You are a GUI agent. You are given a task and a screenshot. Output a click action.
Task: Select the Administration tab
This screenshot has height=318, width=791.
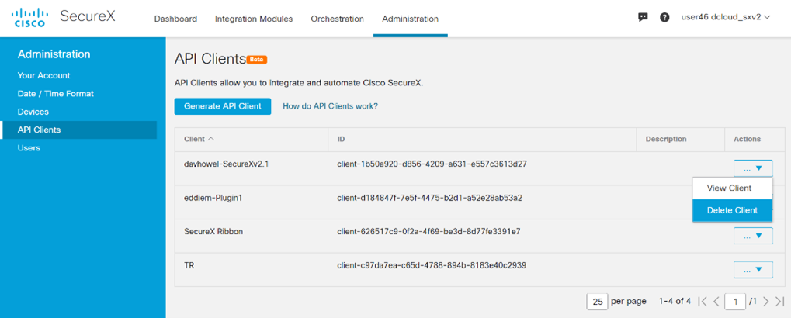[410, 19]
